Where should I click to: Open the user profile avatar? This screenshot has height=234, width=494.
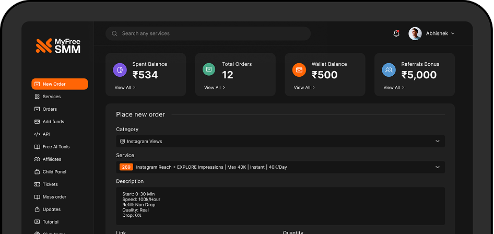coord(415,33)
